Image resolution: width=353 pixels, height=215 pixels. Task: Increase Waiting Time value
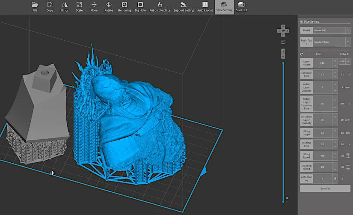[335, 142]
